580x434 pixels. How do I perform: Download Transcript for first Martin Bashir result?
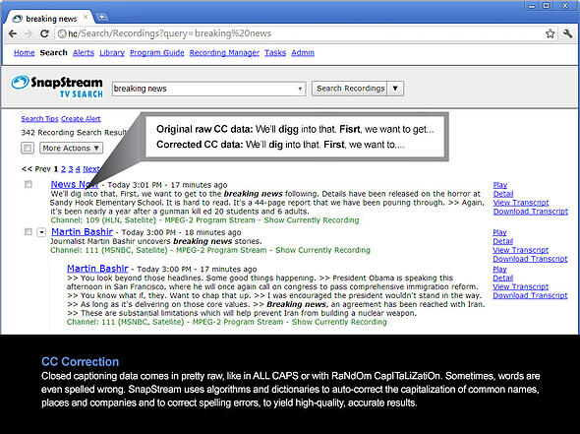pos(530,259)
